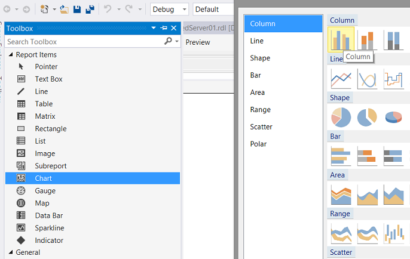
Task: Click the Save toolbar icon
Action: [x=77, y=10]
